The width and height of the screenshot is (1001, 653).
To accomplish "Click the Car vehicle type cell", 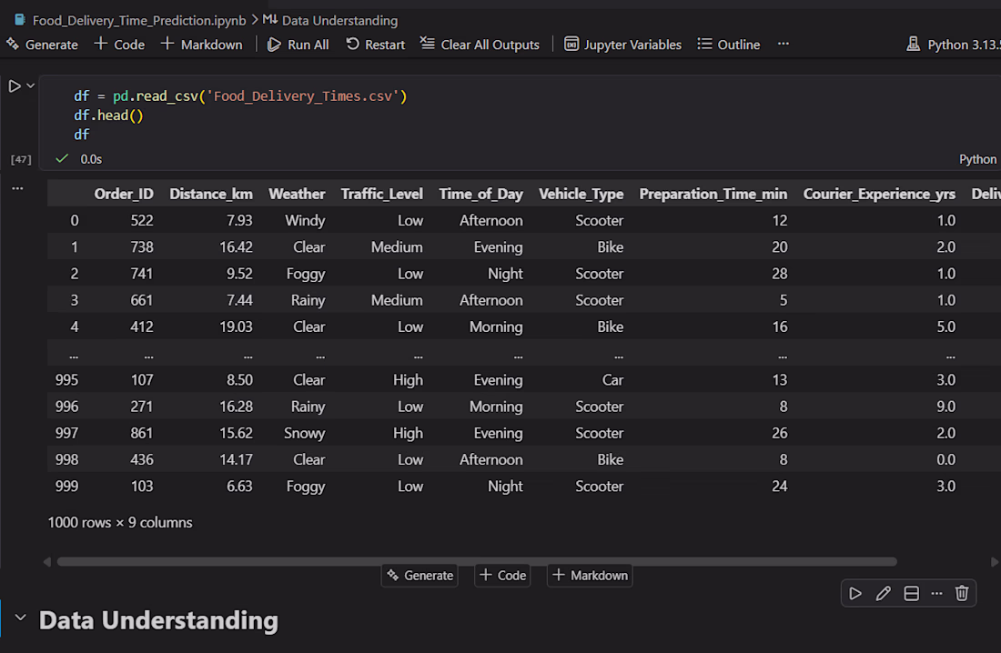I will click(612, 380).
